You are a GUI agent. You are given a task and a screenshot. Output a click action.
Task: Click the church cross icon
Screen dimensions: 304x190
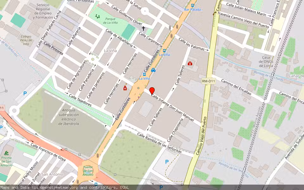point(143,28)
